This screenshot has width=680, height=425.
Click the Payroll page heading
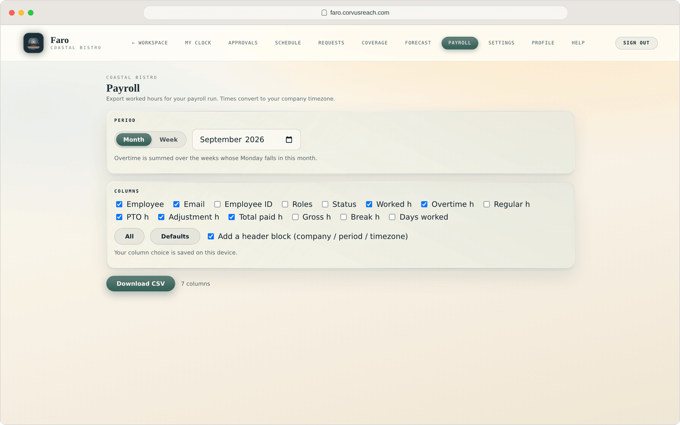pyautogui.click(x=123, y=88)
